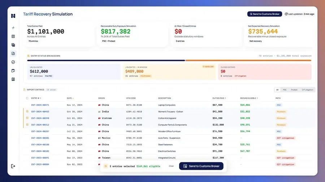Open the list document sidebar icon
325x182 pixels.
(13, 36)
